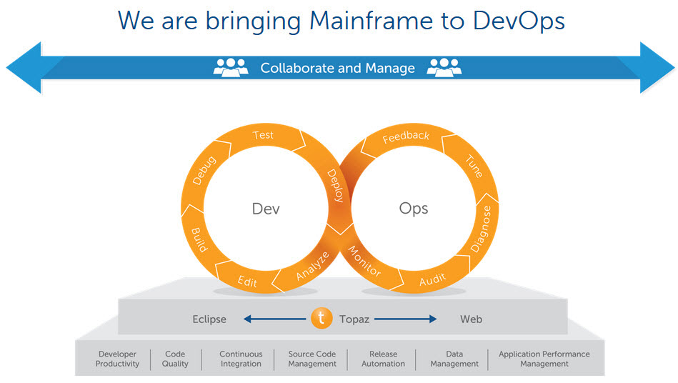Click the 'Collaborate and Manage' banner text
Viewport: 678px width, 383px height.
coord(337,68)
